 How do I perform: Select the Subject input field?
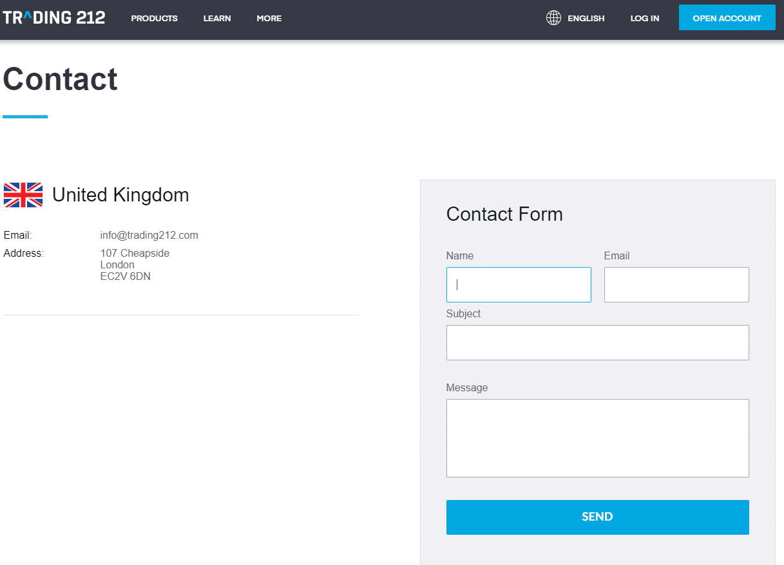(598, 342)
